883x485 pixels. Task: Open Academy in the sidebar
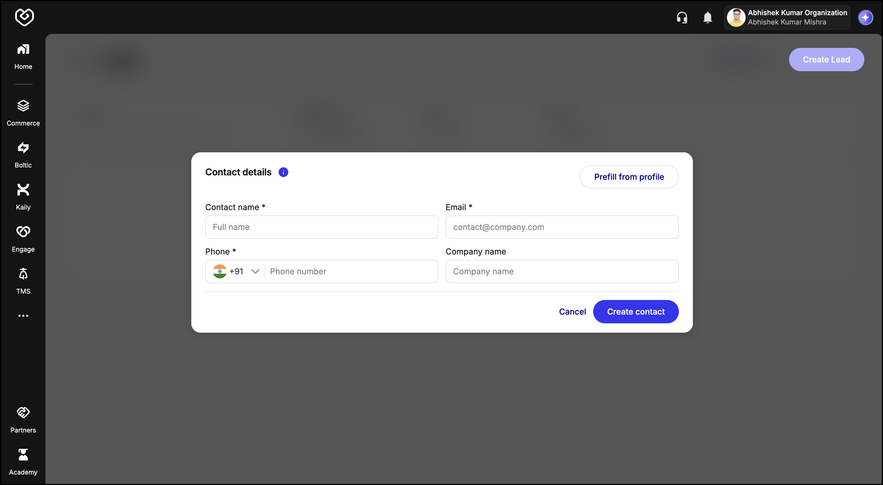pyautogui.click(x=23, y=462)
